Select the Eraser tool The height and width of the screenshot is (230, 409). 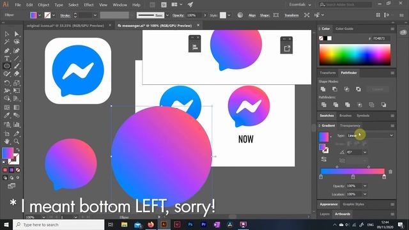[x=17, y=74]
